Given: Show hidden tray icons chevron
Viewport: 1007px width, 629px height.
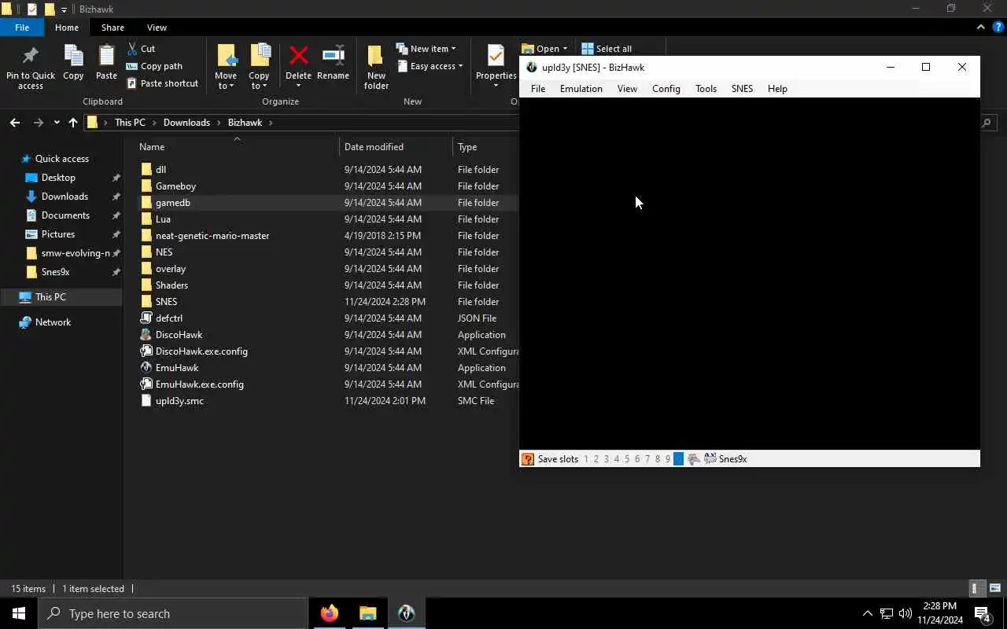Looking at the screenshot, I should click(867, 613).
